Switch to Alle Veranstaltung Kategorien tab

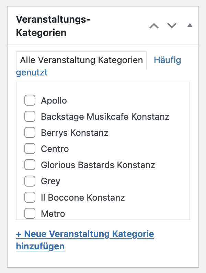(81, 60)
